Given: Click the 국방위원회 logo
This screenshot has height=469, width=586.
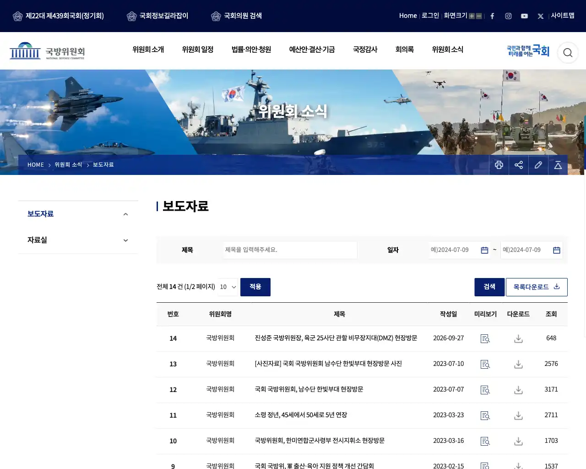Looking at the screenshot, I should click(x=47, y=51).
